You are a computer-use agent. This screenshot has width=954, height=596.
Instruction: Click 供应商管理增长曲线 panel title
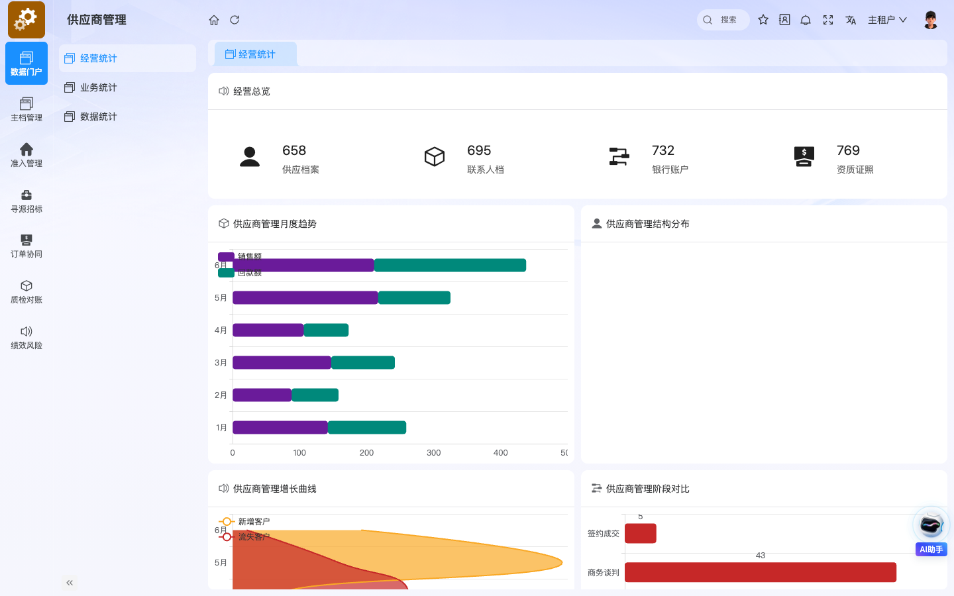[x=275, y=489]
